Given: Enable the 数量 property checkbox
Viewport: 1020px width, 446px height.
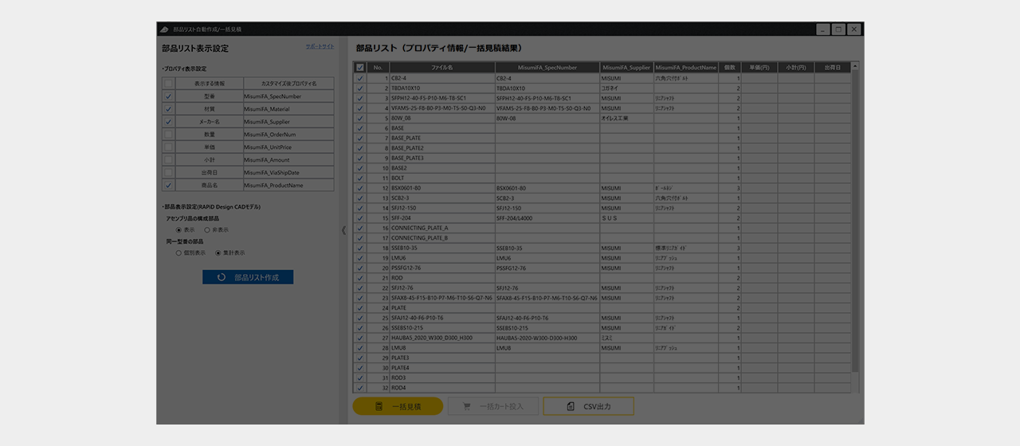Looking at the screenshot, I should [168, 135].
